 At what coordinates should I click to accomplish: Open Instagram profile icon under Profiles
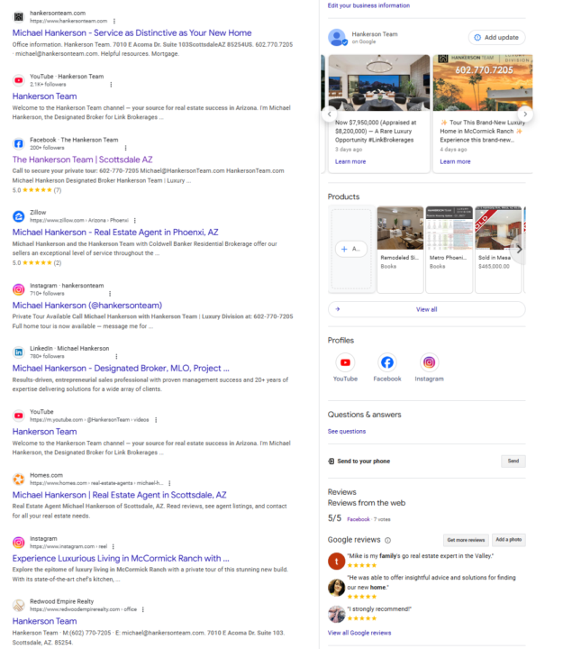429,362
